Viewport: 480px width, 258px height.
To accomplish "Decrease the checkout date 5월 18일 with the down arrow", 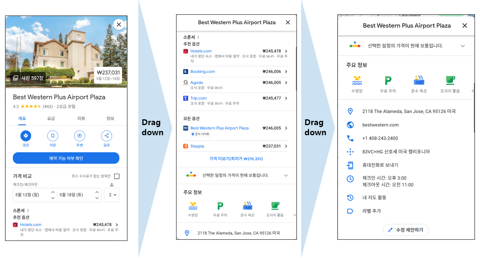I will [97, 198].
